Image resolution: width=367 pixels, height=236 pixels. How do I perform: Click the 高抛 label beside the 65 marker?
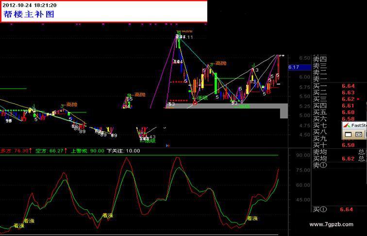pyautogui.click(x=140, y=94)
